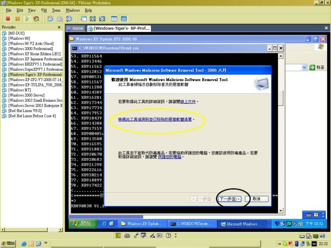The image size is (331, 248).
Task: Expand hidden host tray icons chevron
Action: [280, 244]
